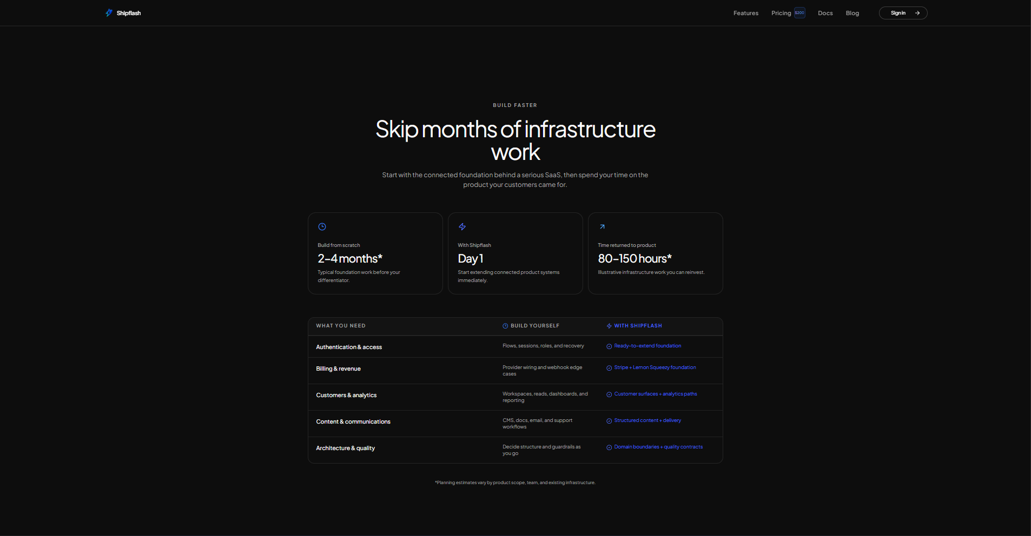Click the 'BUILD FASTER' eyebrow label
This screenshot has height=536, width=1031.
515,105
